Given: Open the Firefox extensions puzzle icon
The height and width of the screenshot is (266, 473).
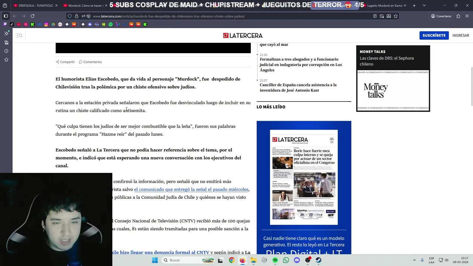Looking at the screenshot, I should point(458,16).
